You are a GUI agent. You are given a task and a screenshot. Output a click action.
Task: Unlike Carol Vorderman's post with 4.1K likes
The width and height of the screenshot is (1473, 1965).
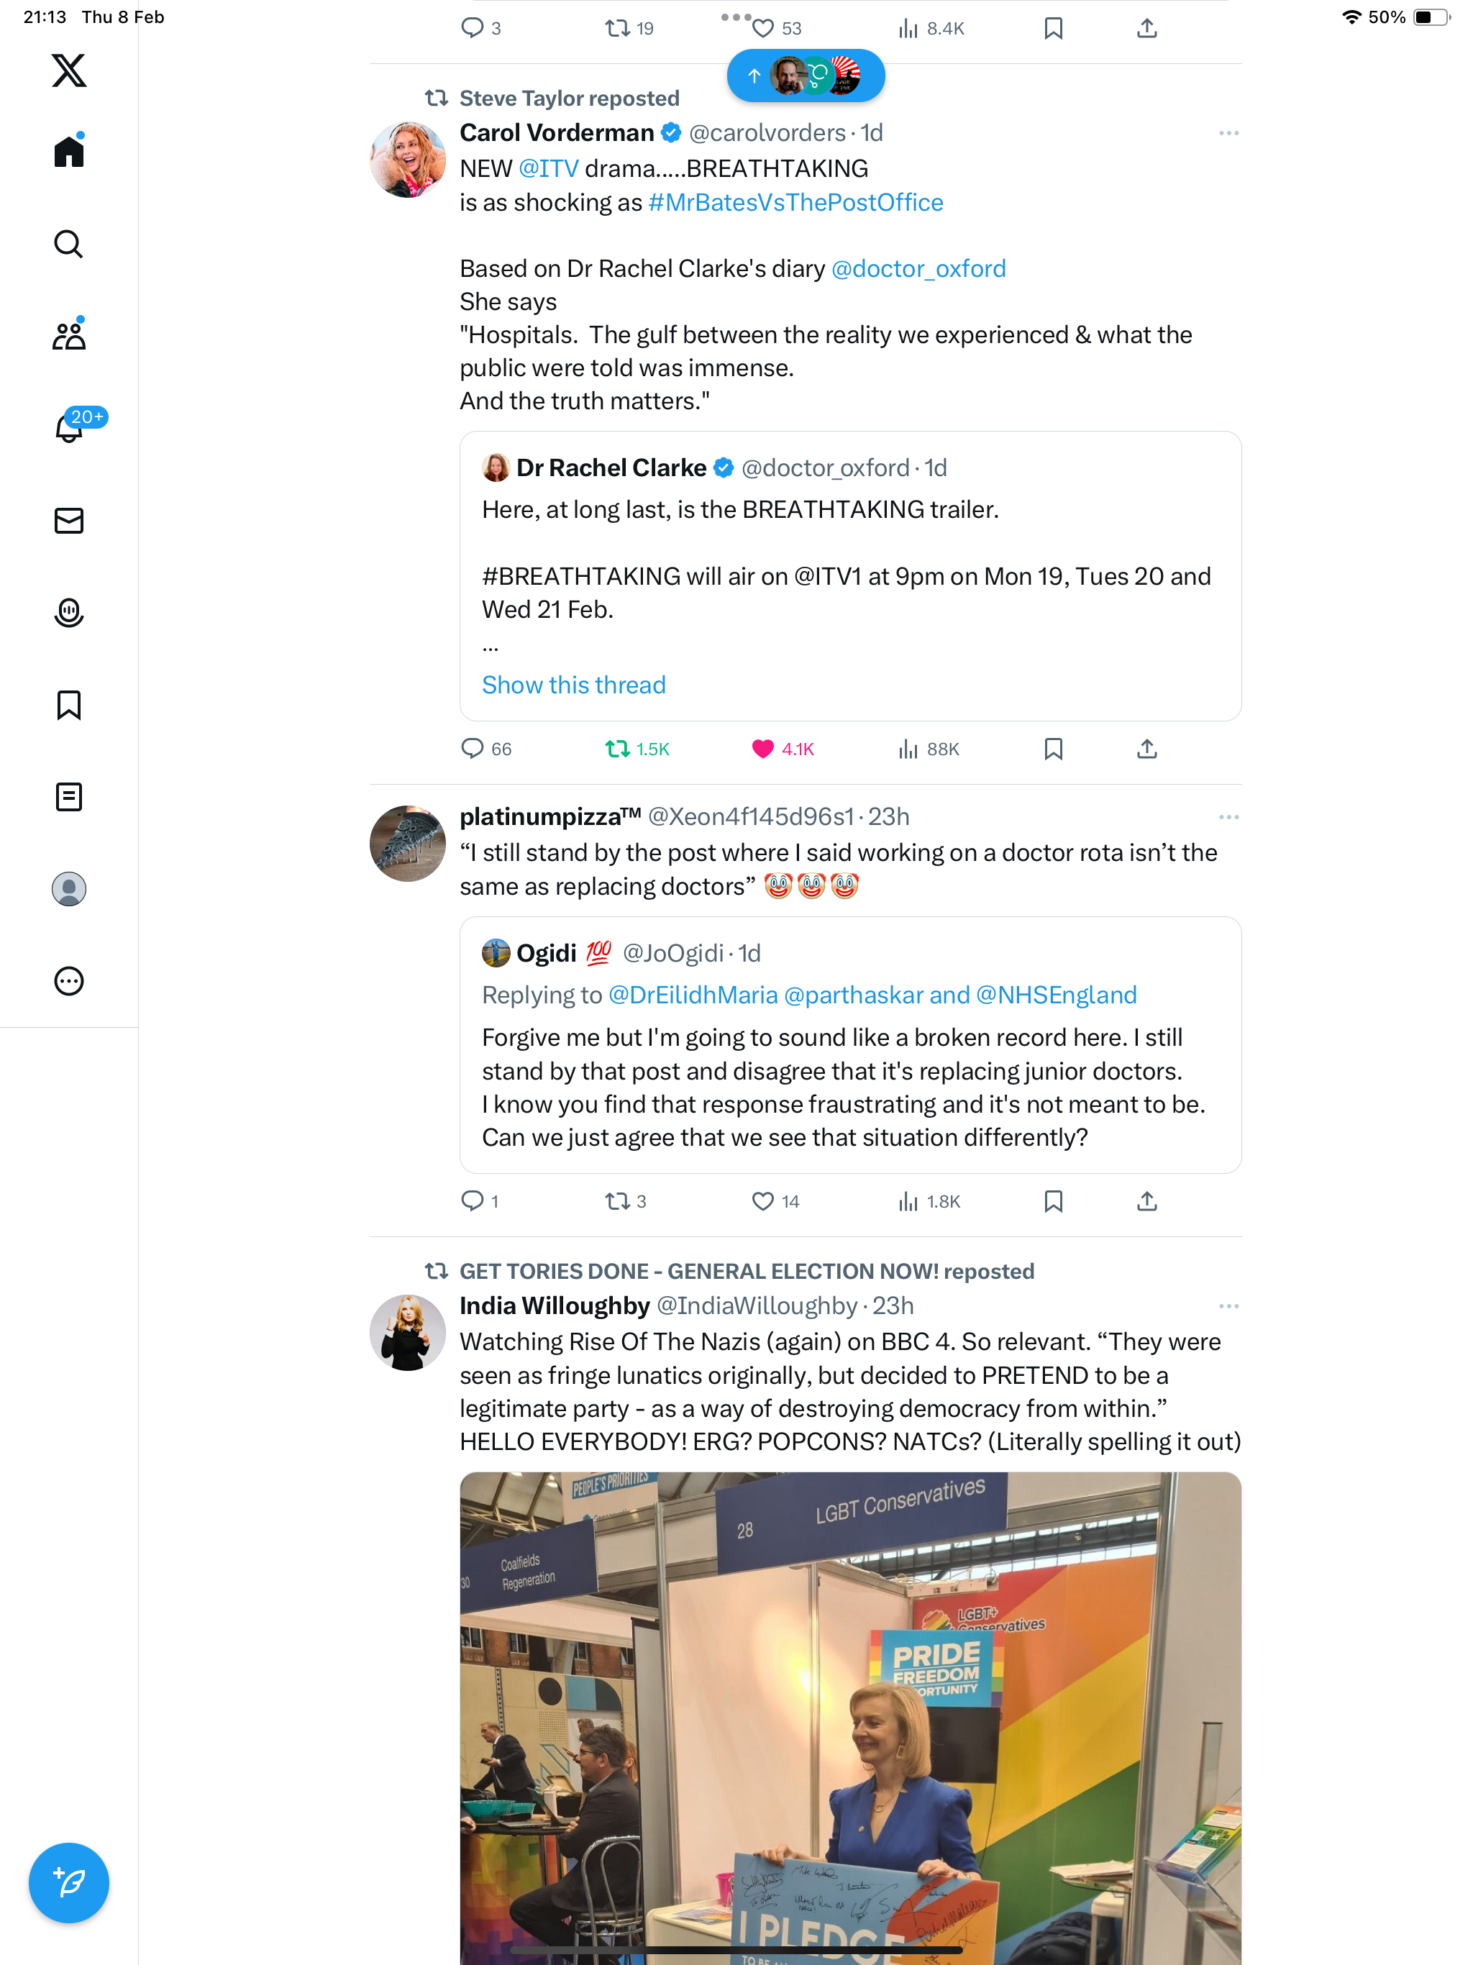783,749
